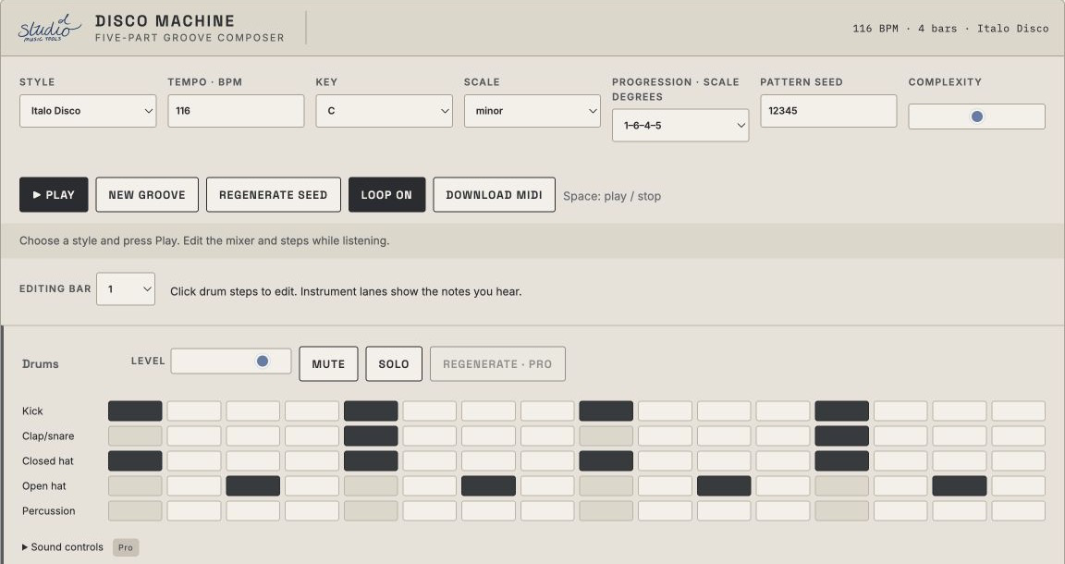Screen dimensions: 1065x564
Task: Enable Percussion step 16
Action: [1018, 511]
